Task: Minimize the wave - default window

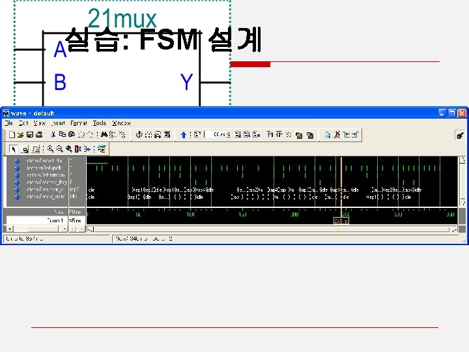Action: pyautogui.click(x=443, y=113)
